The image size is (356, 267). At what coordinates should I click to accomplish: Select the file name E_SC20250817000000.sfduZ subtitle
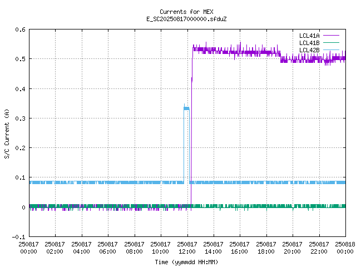[186, 19]
